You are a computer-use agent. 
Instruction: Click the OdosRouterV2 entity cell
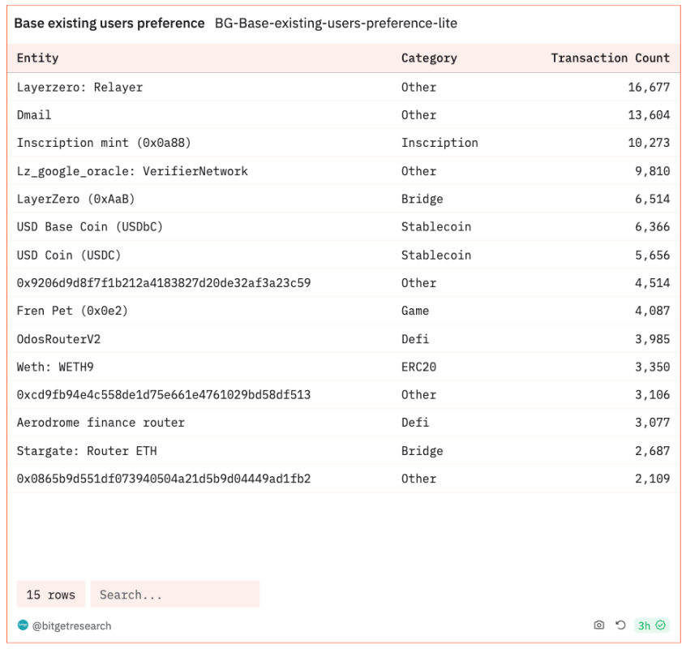[x=58, y=339]
